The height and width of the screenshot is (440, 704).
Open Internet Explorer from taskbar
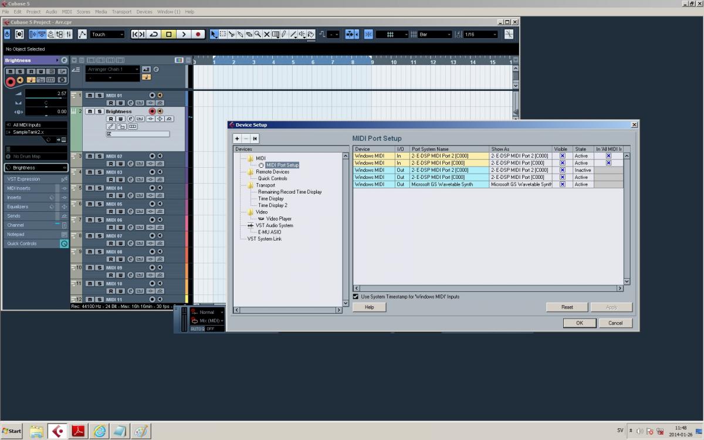coord(100,431)
